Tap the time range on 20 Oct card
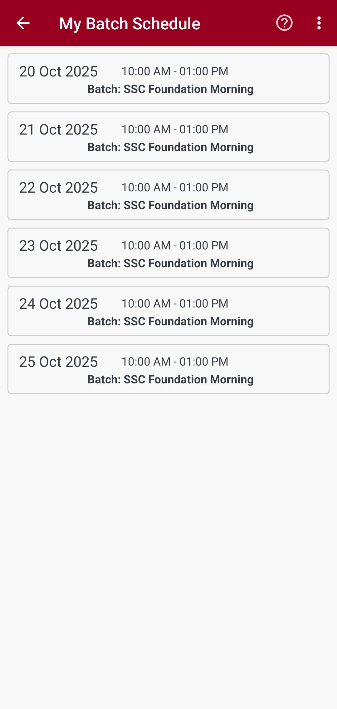337x709 pixels. (175, 71)
